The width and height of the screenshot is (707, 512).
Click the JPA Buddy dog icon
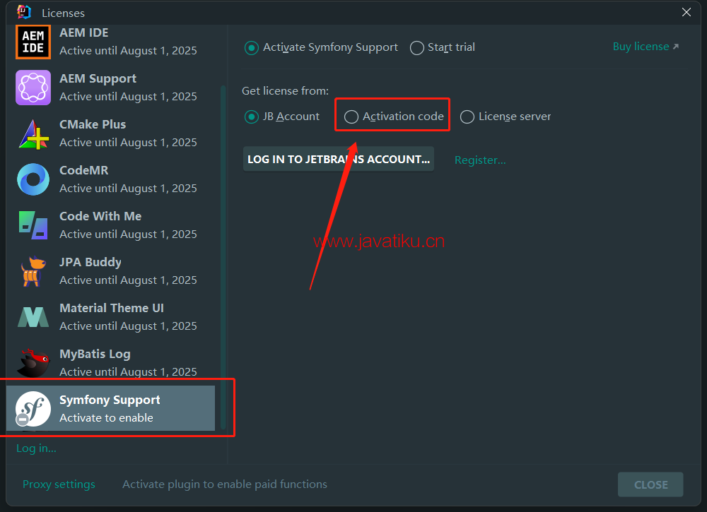click(33, 271)
